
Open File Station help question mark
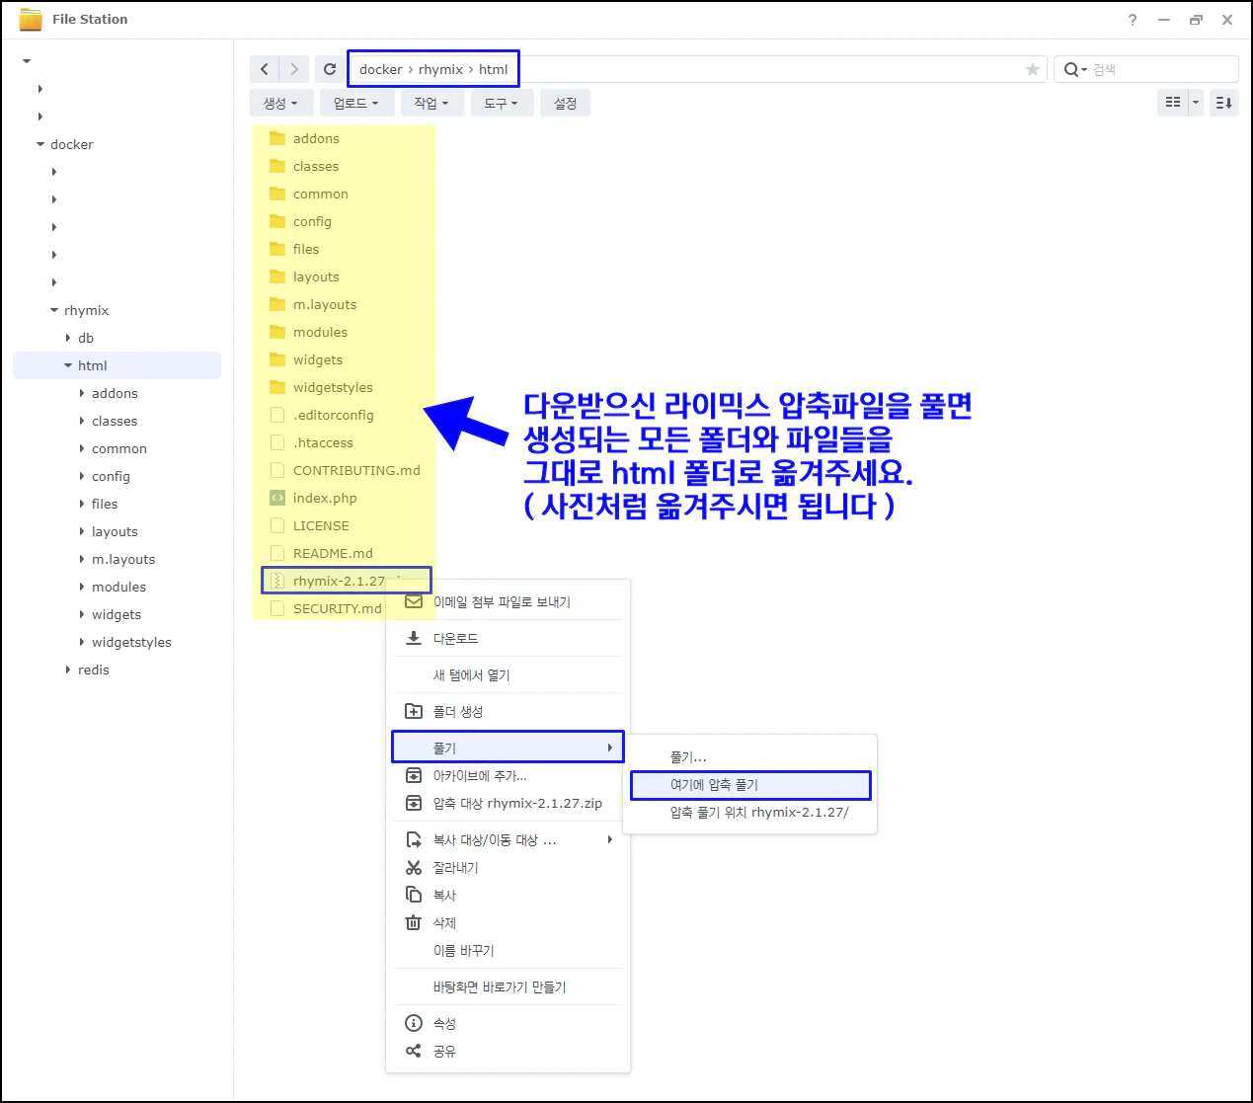pos(1133,20)
